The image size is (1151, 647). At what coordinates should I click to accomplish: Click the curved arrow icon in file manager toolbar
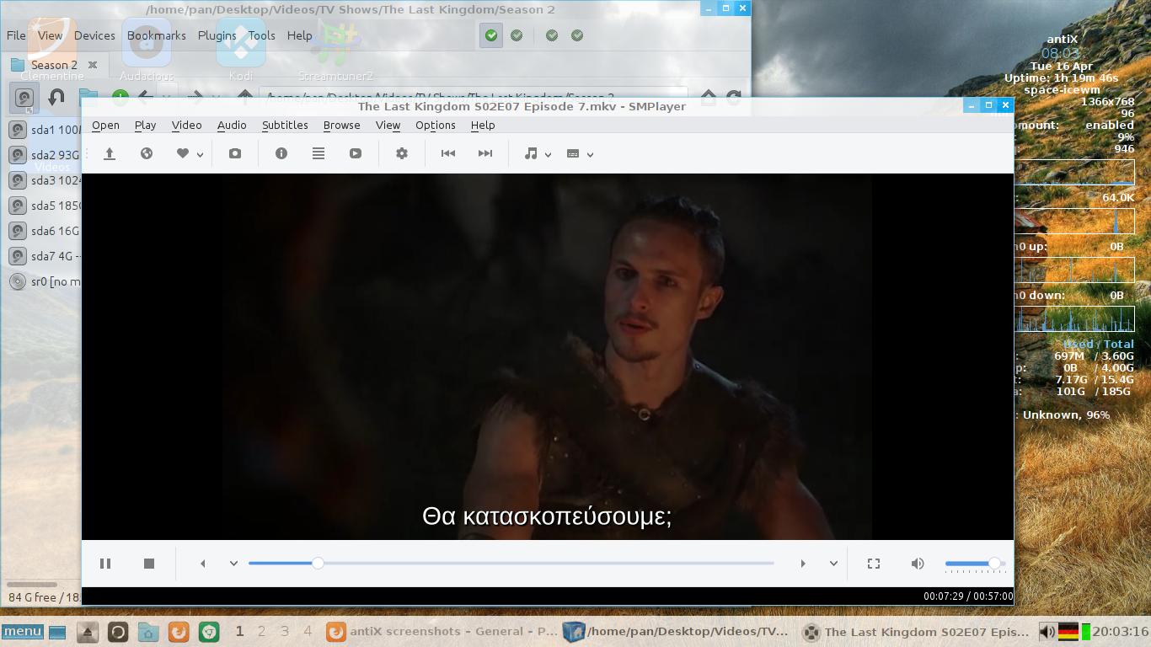point(56,98)
